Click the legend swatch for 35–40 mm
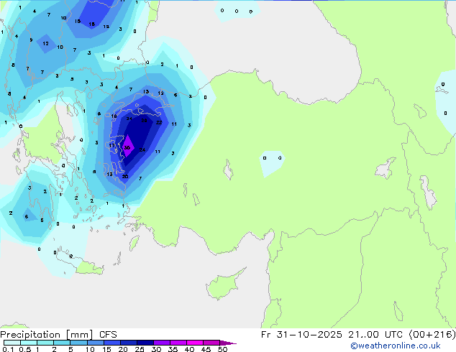Viewport: 456px width, 352px height. click(178, 343)
